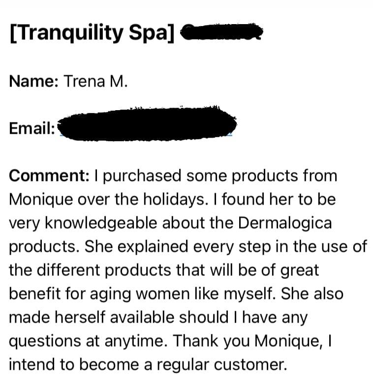Click the bold Name label
This screenshot has height=387, width=373.
34,81
